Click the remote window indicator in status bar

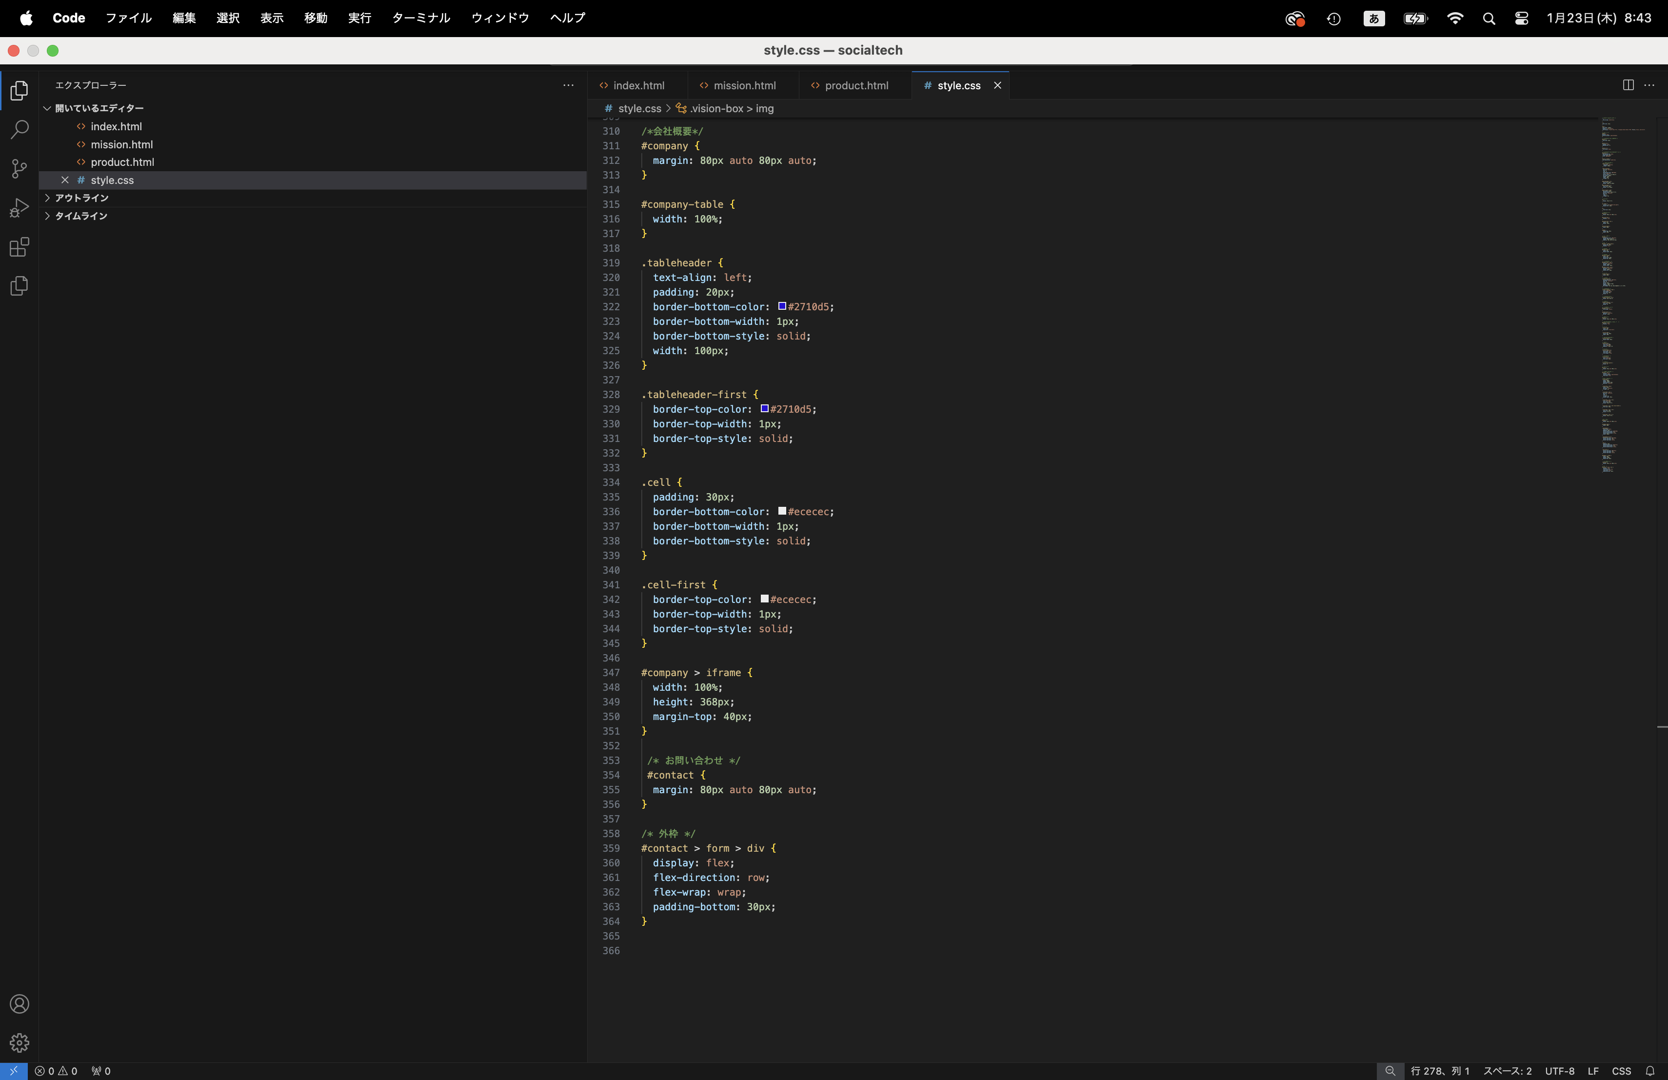13,1071
